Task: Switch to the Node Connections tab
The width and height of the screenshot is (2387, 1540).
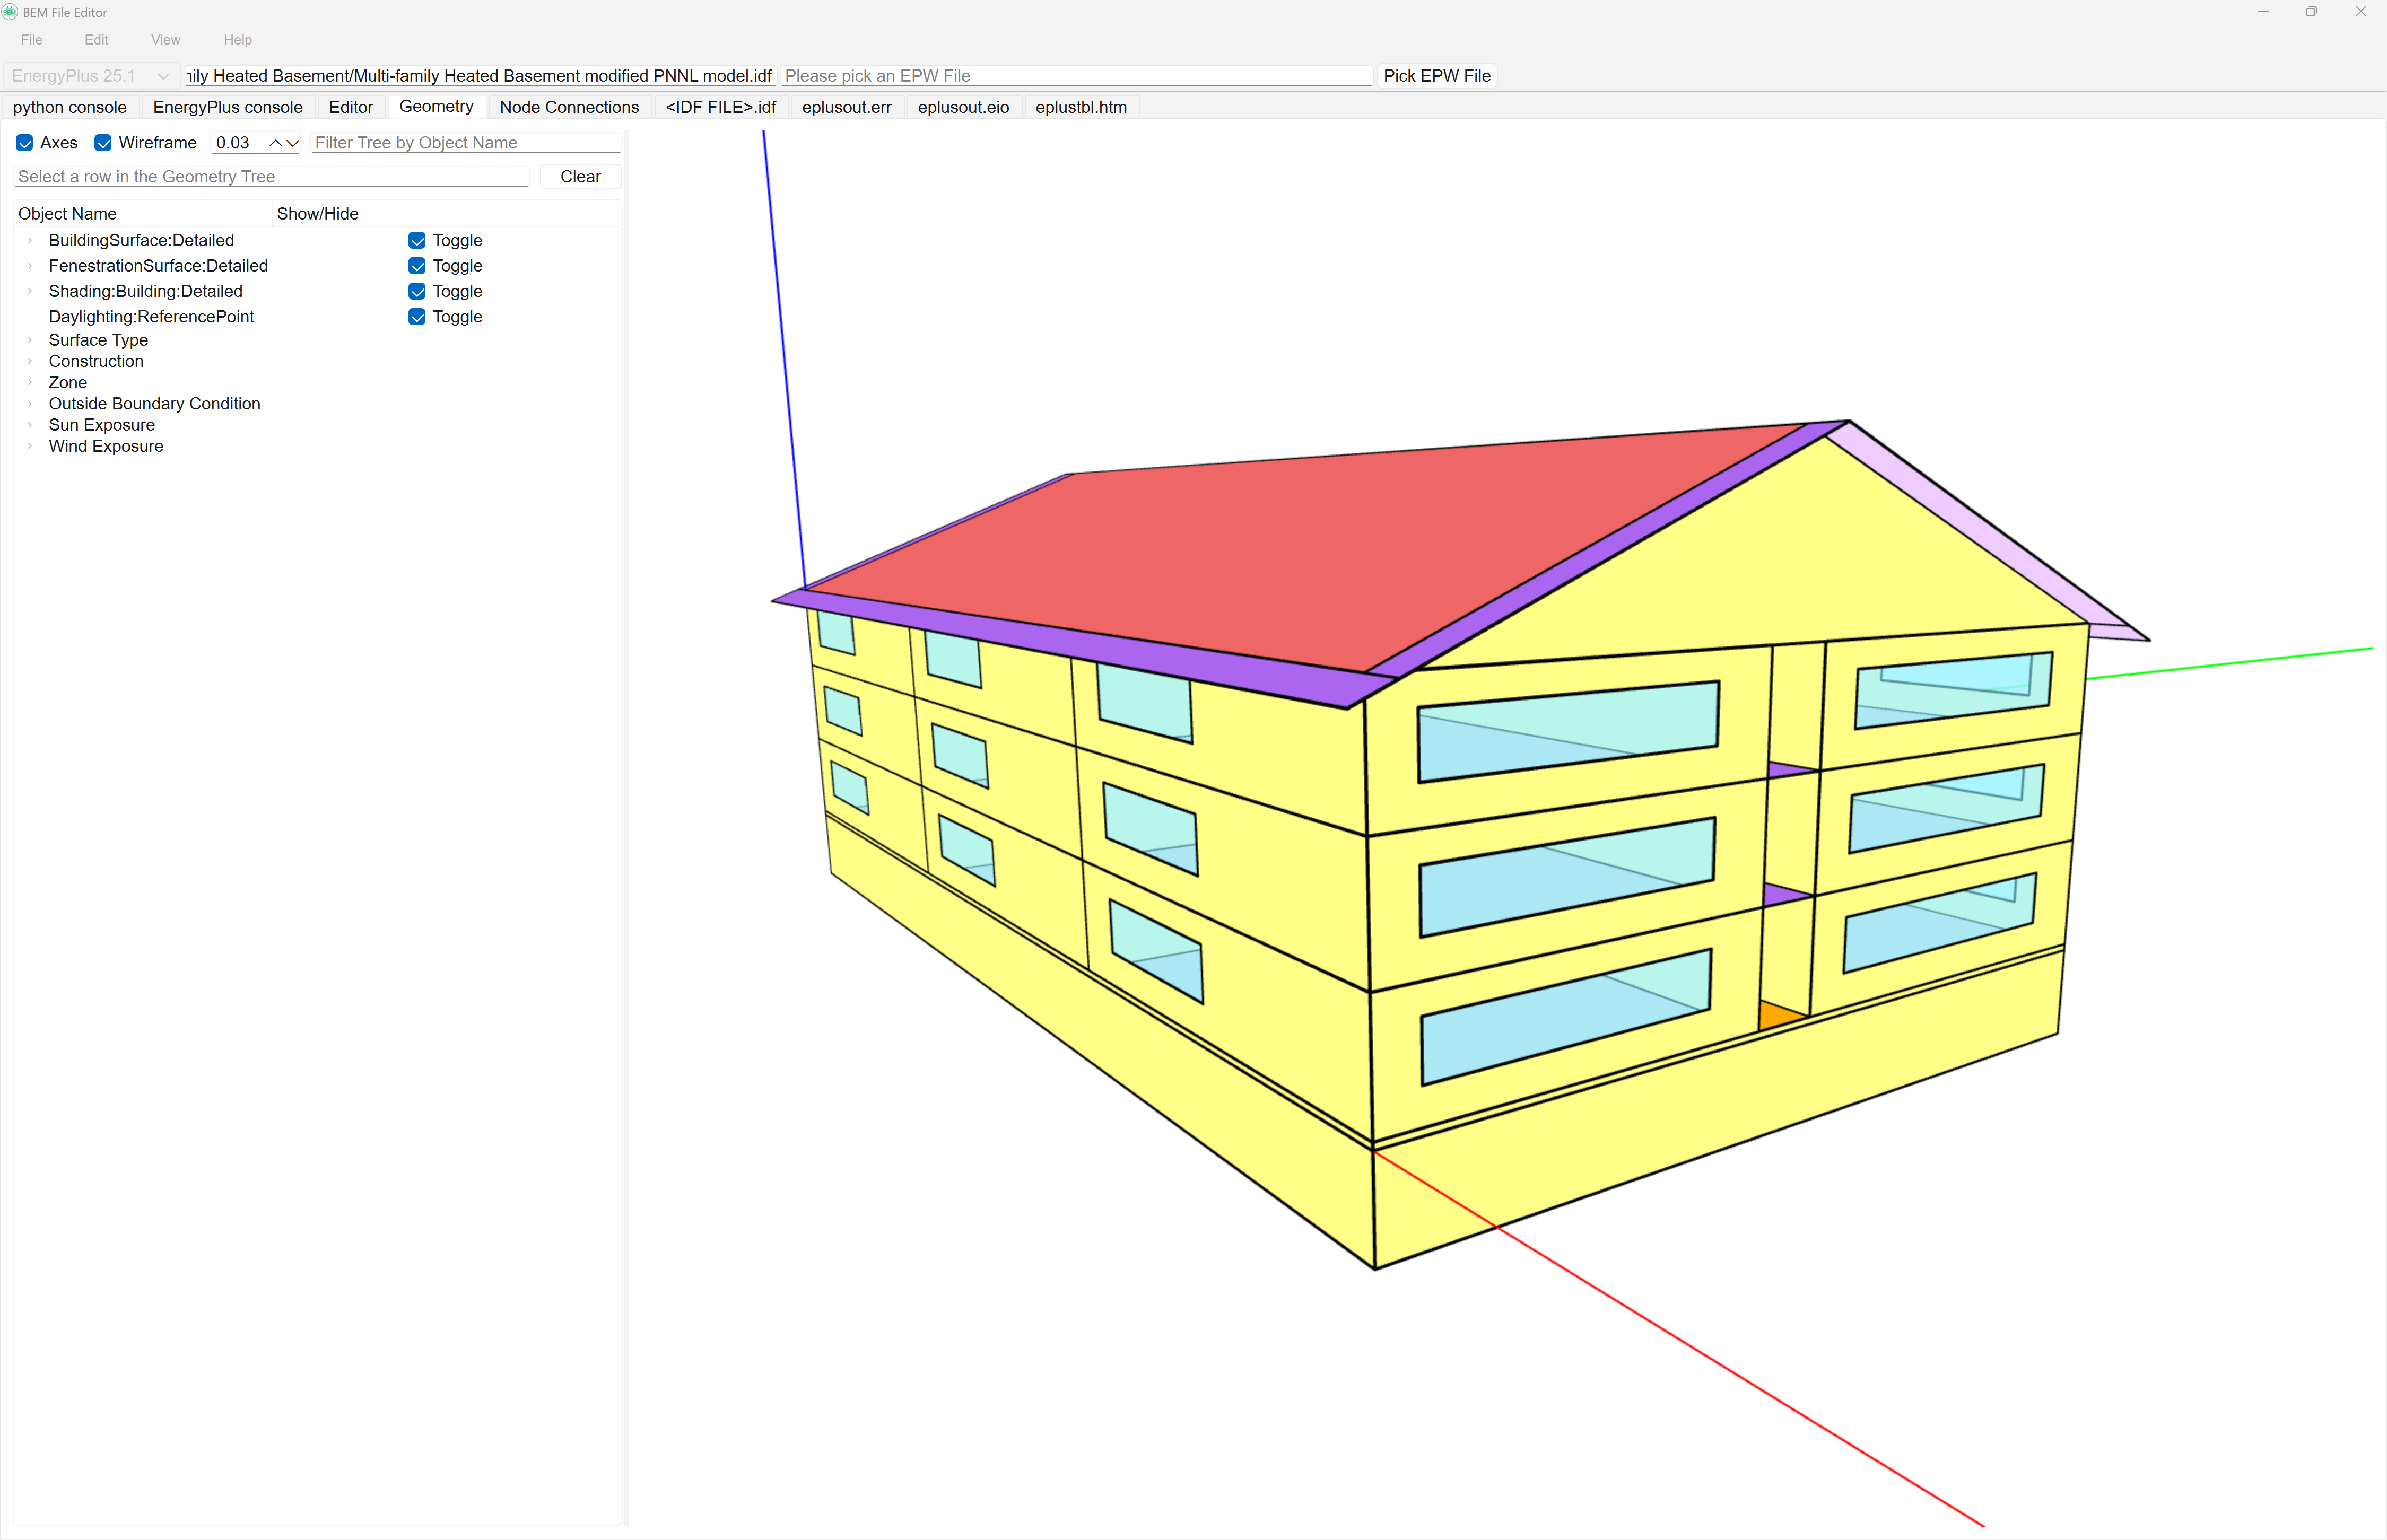Action: [x=569, y=107]
